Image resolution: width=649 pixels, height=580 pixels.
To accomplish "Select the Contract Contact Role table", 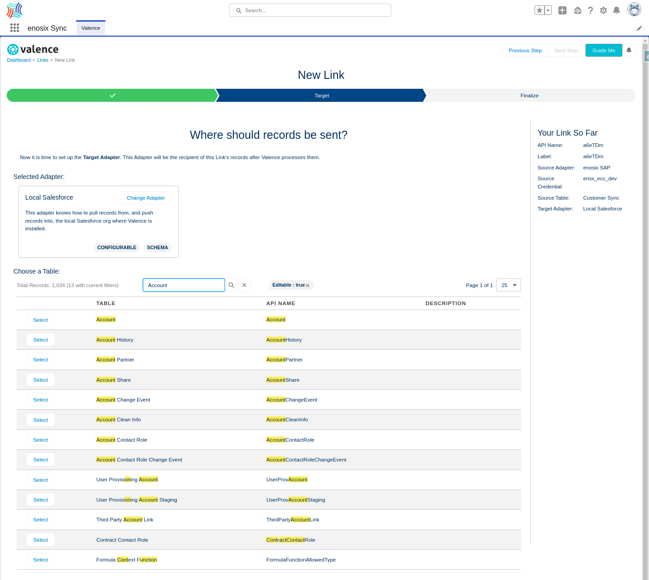I will 41,540.
